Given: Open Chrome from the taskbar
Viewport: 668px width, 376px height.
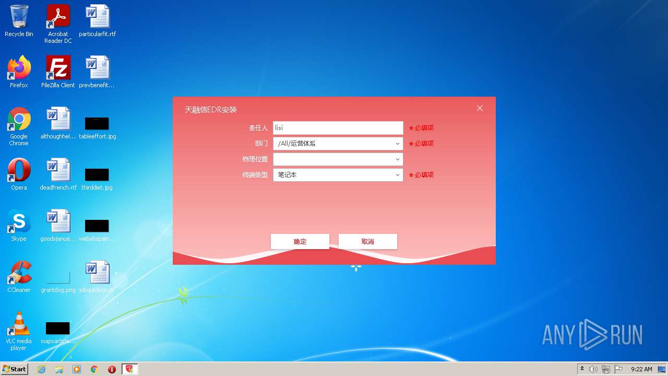Looking at the screenshot, I should pyautogui.click(x=94, y=369).
